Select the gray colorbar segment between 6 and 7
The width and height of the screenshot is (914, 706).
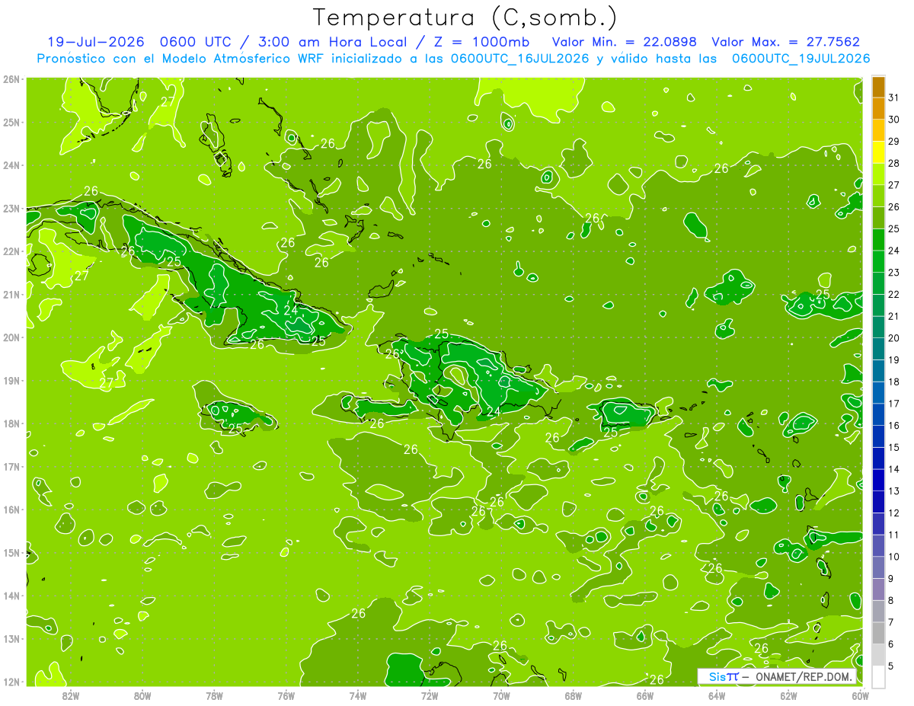point(878,633)
